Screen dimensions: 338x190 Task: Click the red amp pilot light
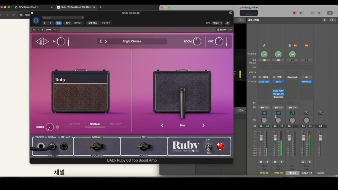220,146
